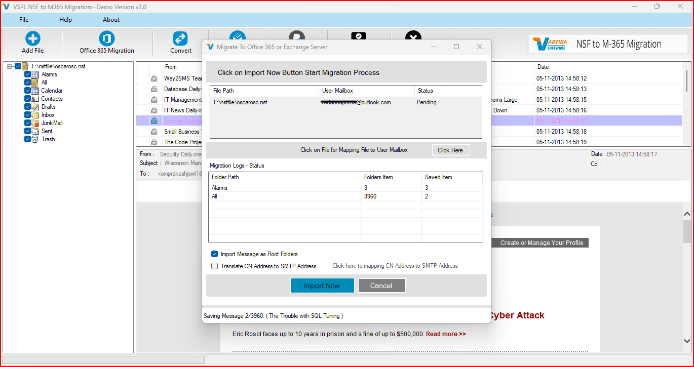This screenshot has height=367, width=694.
Task: Click the Drafts folder icon
Action: point(35,107)
